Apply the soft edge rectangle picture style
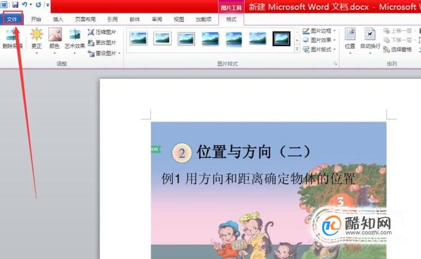 pos(258,38)
